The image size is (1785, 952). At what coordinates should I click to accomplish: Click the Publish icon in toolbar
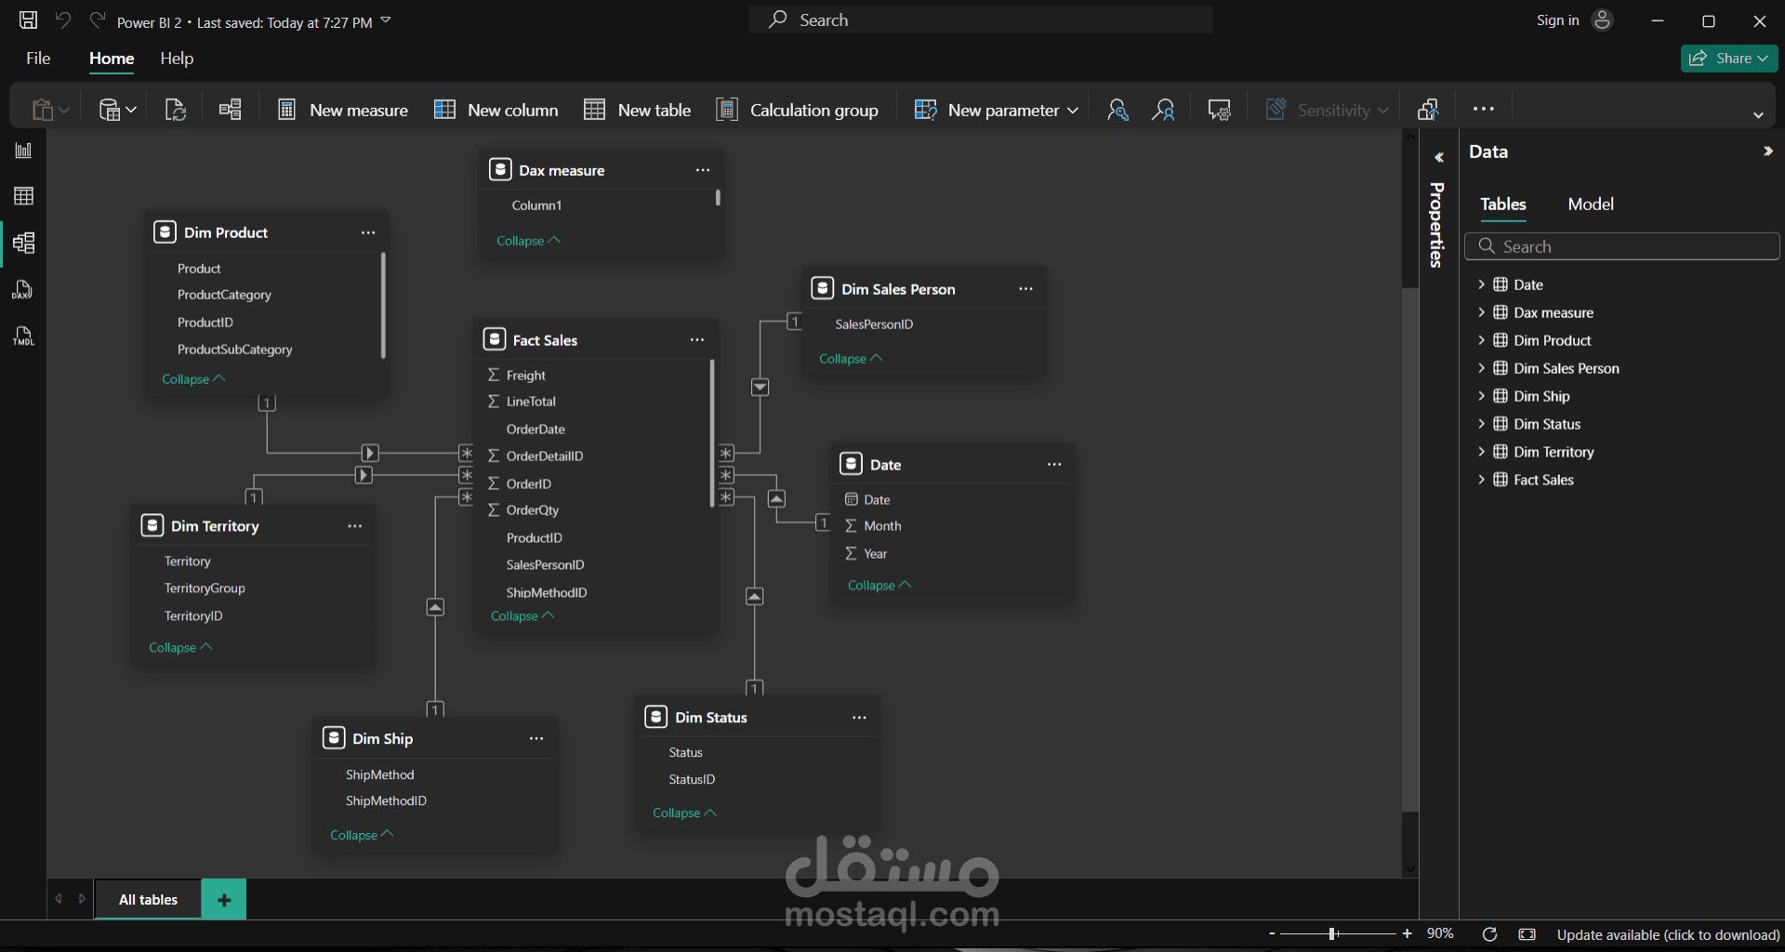point(1429,110)
